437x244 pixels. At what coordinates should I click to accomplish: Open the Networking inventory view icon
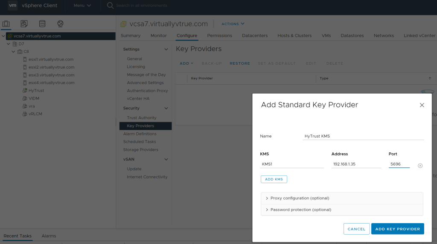[60, 24]
